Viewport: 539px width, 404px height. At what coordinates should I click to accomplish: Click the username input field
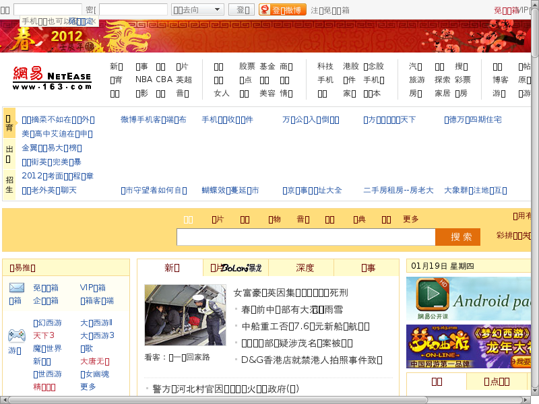coord(47,9)
